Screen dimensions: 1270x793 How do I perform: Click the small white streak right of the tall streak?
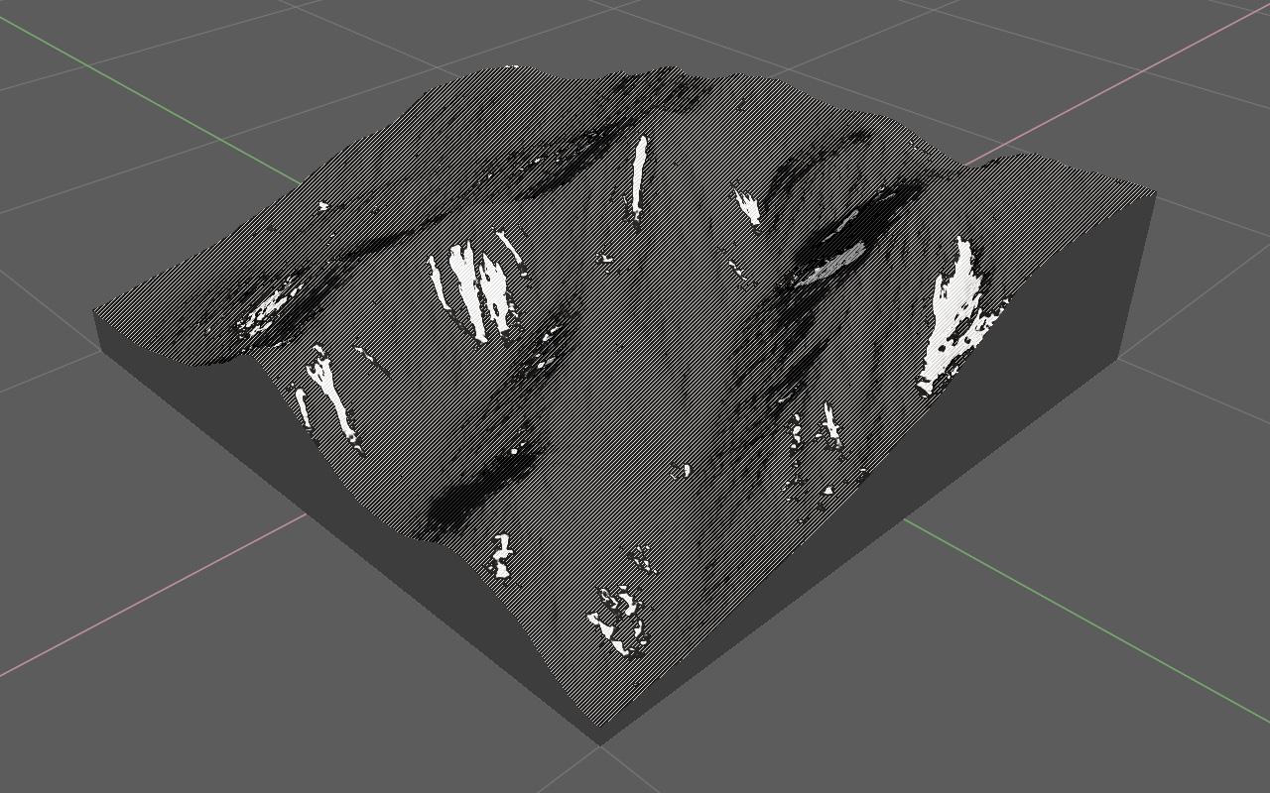(747, 207)
